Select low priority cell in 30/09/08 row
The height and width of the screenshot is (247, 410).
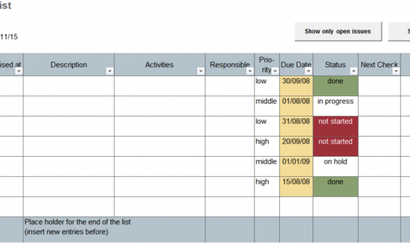(267, 86)
